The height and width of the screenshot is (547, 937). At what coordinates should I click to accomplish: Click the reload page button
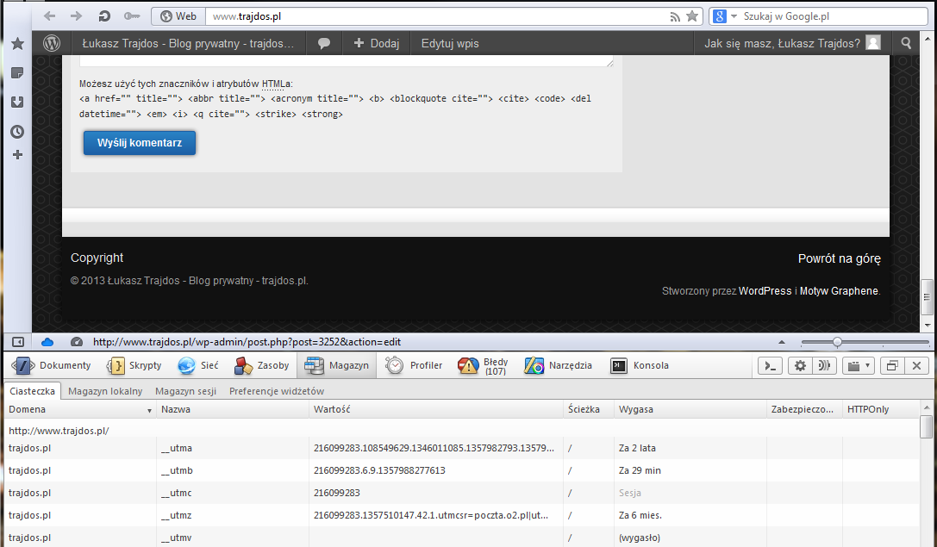[104, 16]
